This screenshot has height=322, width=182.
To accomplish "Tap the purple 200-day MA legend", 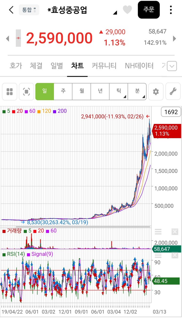I will pyautogui.click(x=60, y=111).
